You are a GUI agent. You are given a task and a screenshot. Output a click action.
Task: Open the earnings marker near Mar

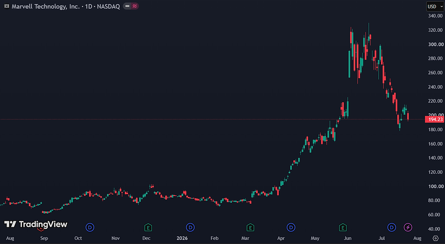point(250,227)
